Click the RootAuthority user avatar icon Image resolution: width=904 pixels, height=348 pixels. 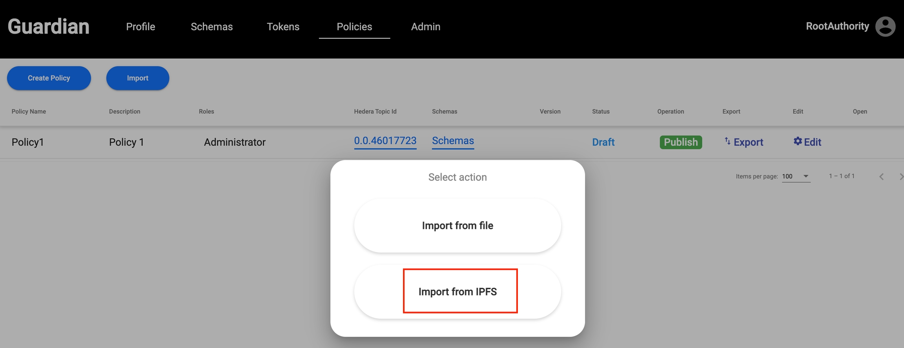(x=885, y=27)
